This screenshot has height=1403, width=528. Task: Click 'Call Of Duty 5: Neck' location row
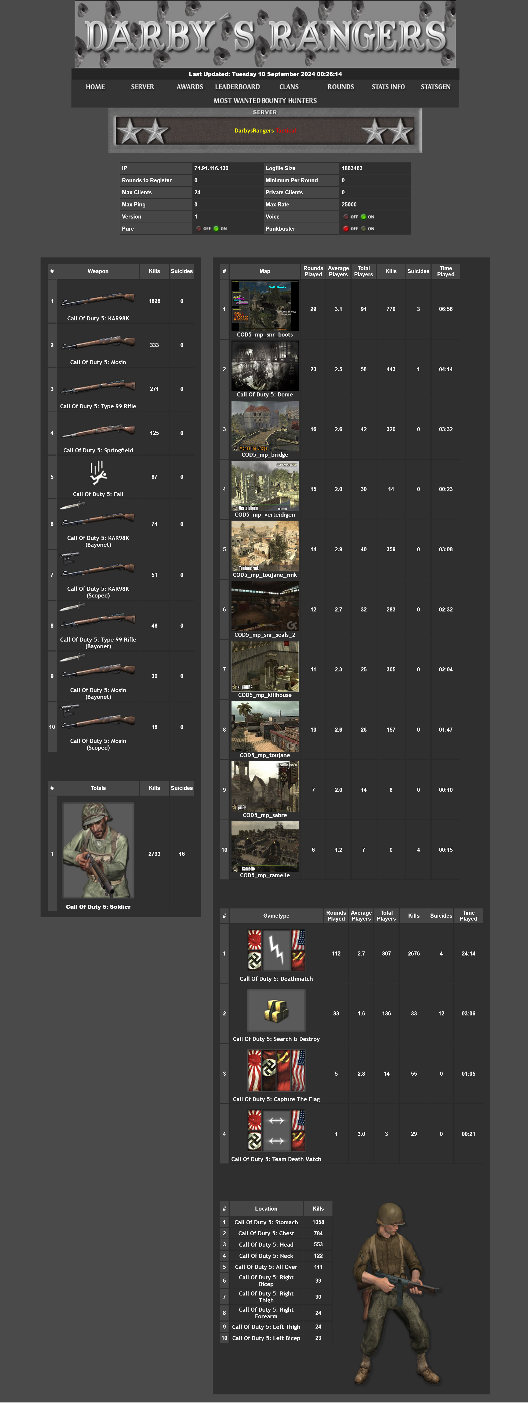(276, 1256)
